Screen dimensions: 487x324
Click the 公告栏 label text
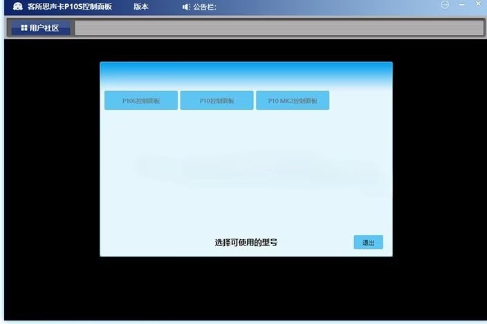pos(205,7)
